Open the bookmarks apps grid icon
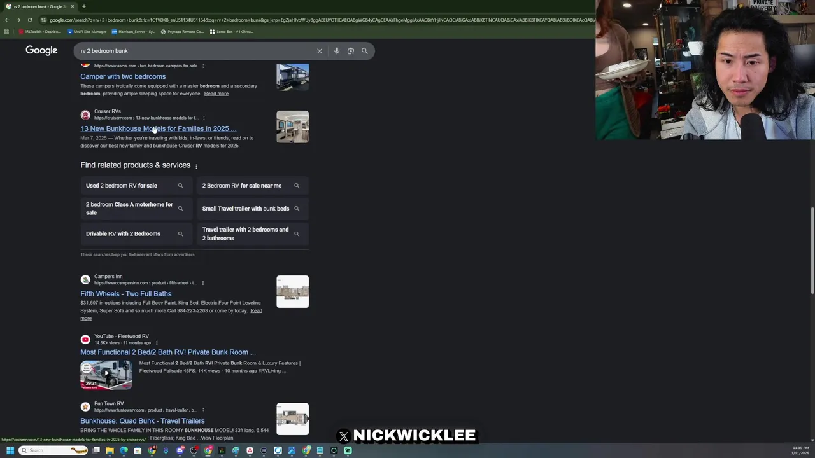Viewport: 815px width, 458px height. pyautogui.click(x=6, y=32)
